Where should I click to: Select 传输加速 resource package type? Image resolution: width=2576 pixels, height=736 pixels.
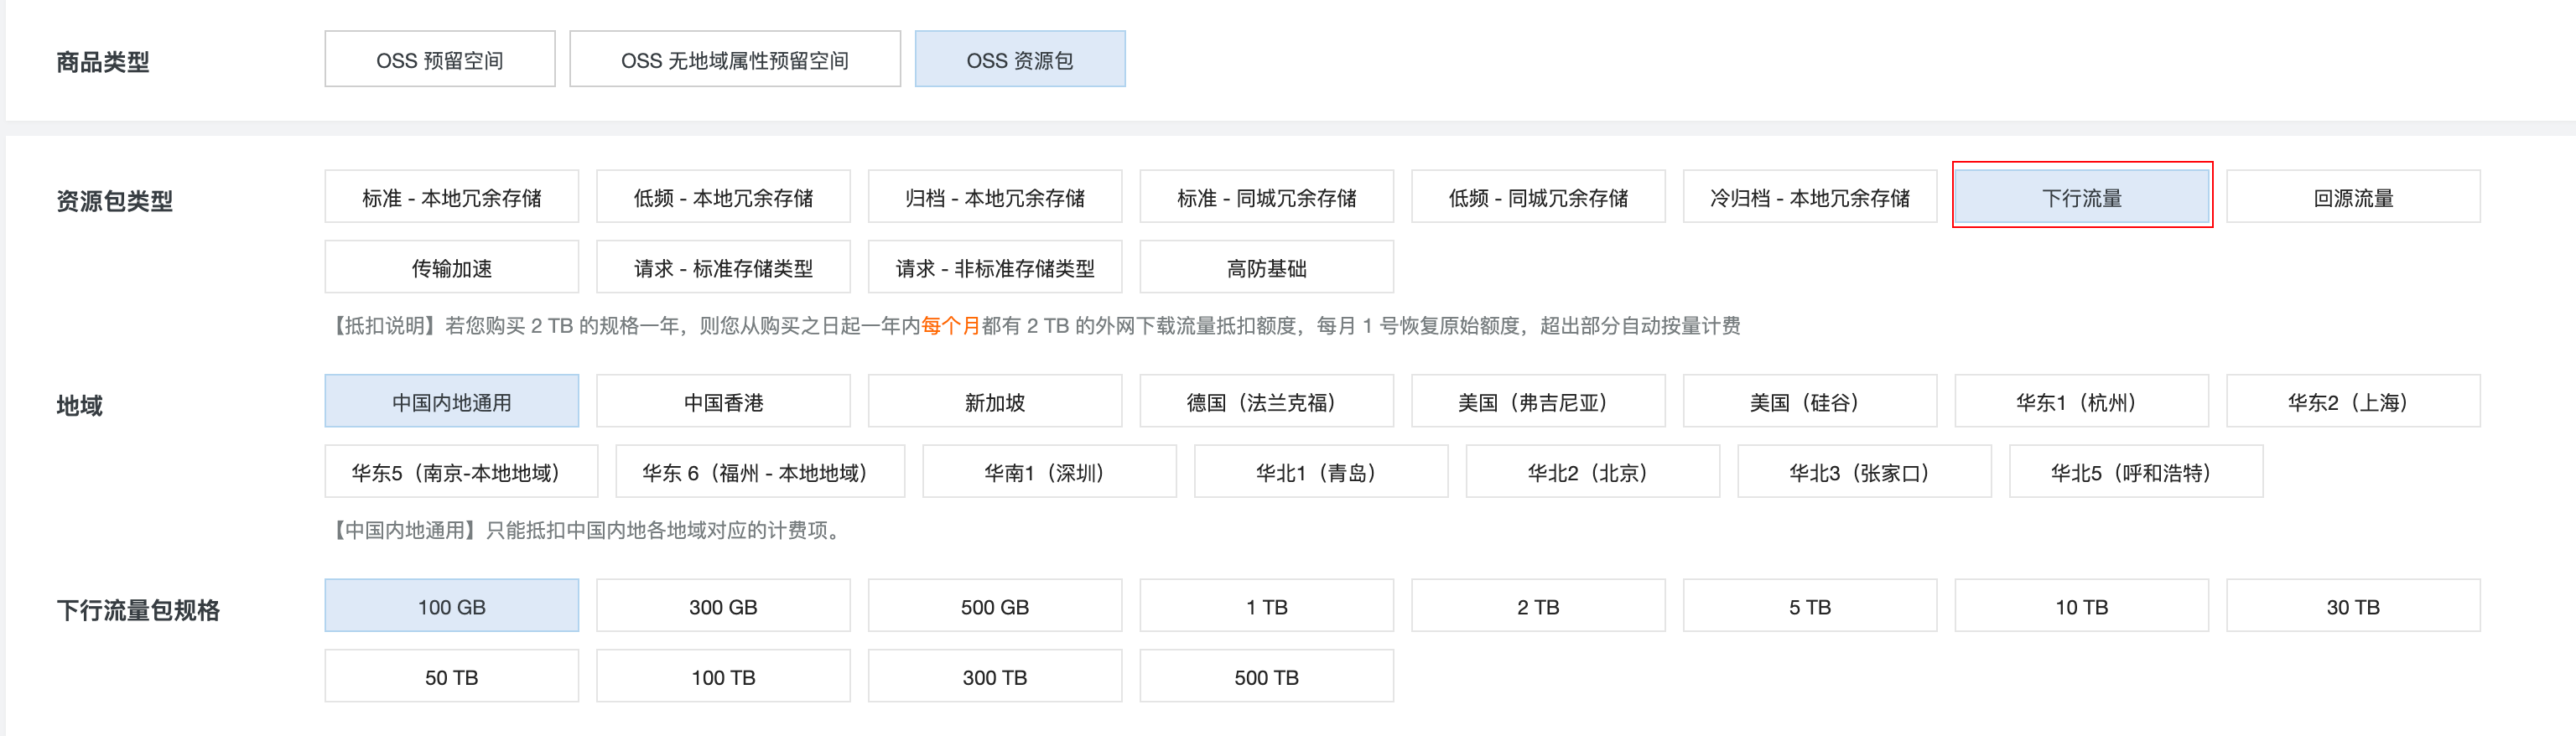coord(452,267)
